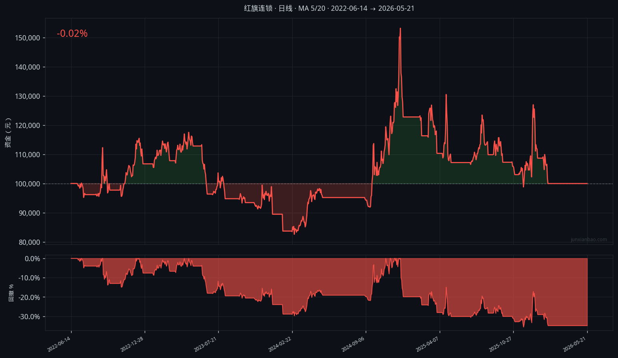Click the 回撤 % axis title

pyautogui.click(x=11, y=293)
